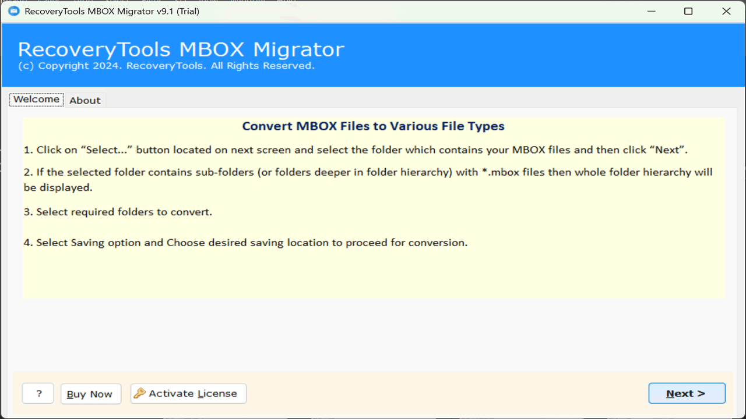Select the Welcome tab
This screenshot has width=746, height=419.
pyautogui.click(x=36, y=100)
